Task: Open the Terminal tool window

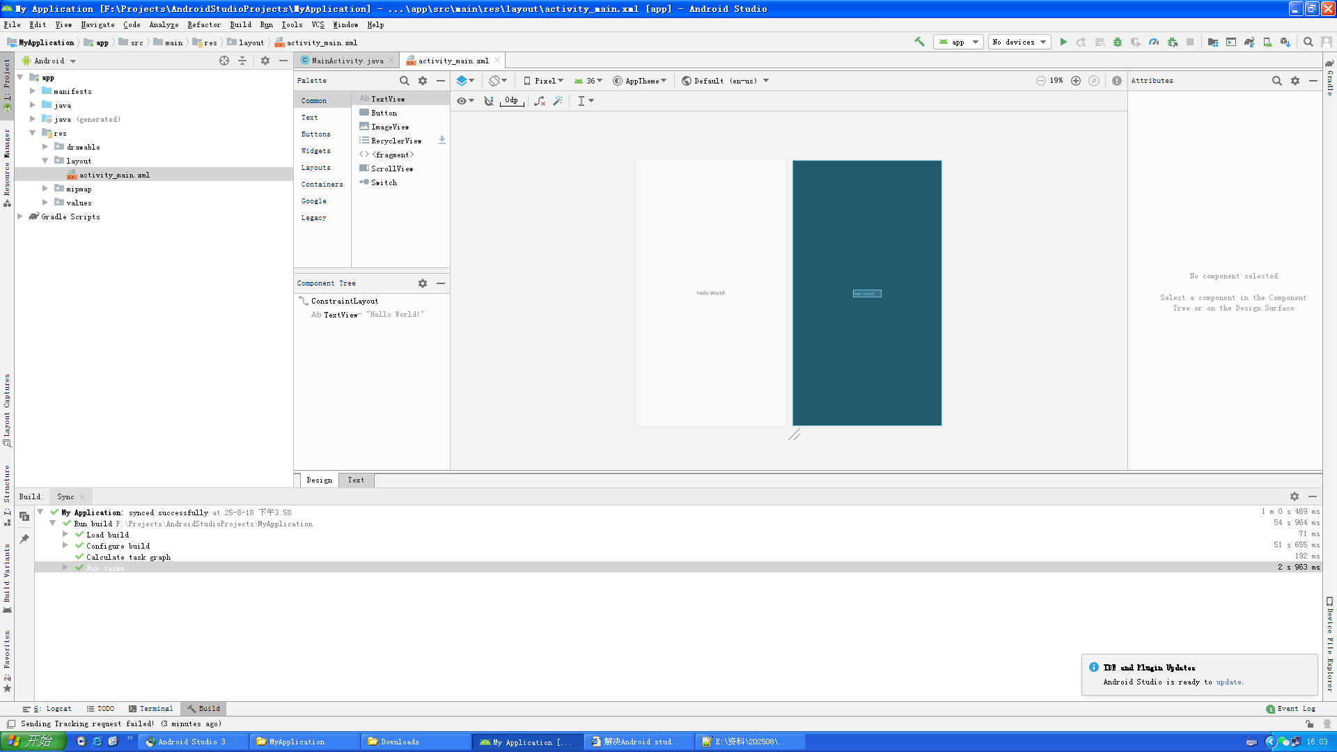Action: (x=151, y=709)
